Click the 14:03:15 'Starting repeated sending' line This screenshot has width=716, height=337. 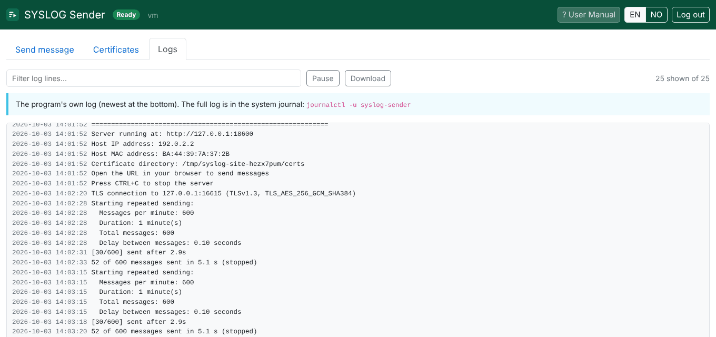(x=103, y=272)
